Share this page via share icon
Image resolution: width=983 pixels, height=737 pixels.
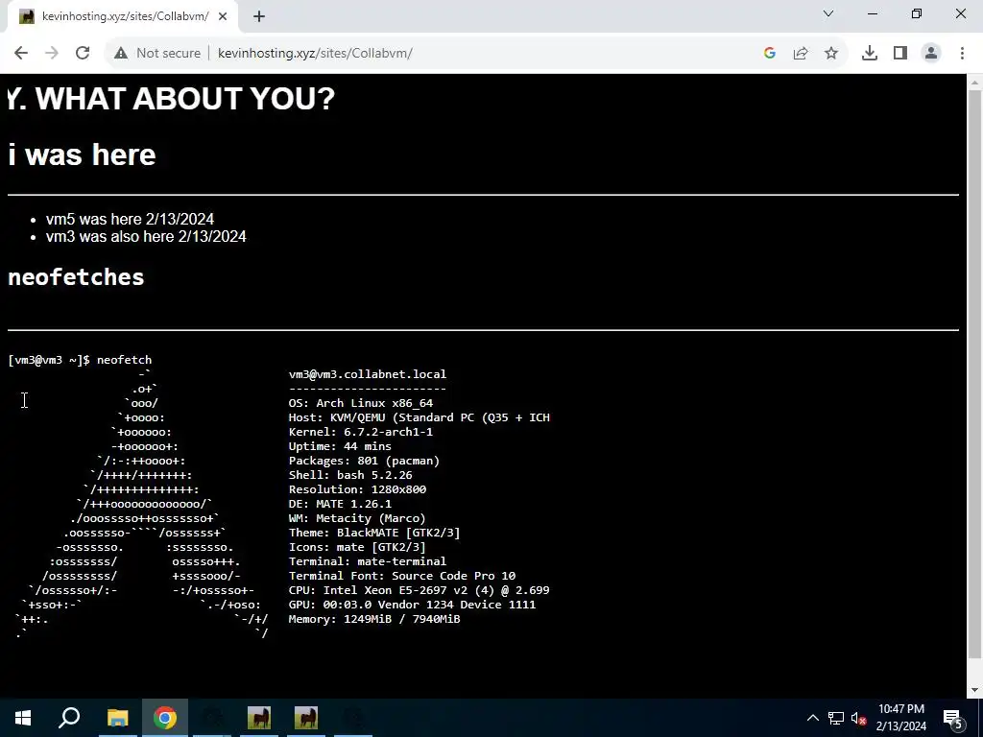click(801, 54)
